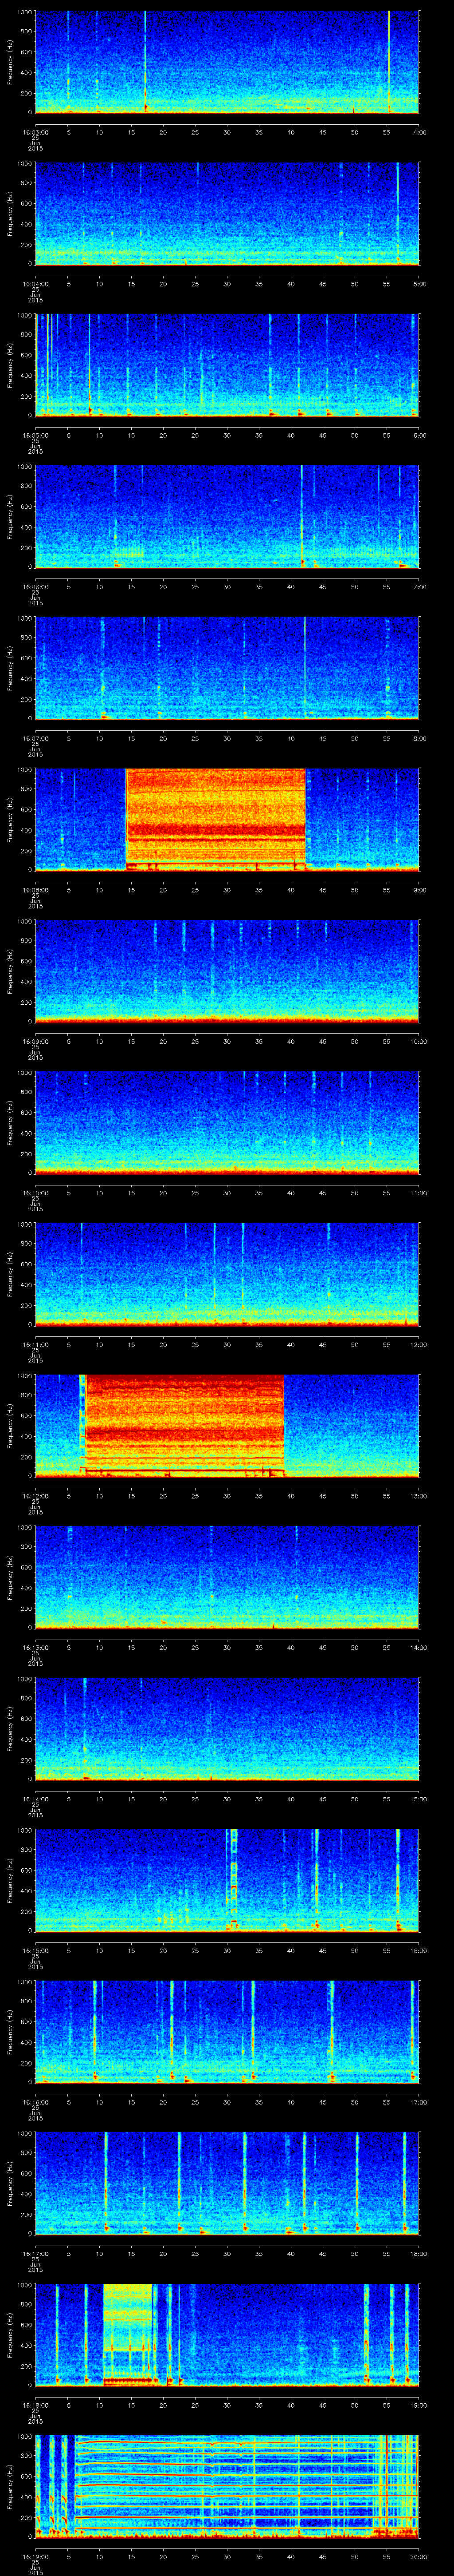Click the Frequency (Hz) axis label of the top spectrogram
Image resolution: width=454 pixels, height=2576 pixels.
tap(11, 62)
